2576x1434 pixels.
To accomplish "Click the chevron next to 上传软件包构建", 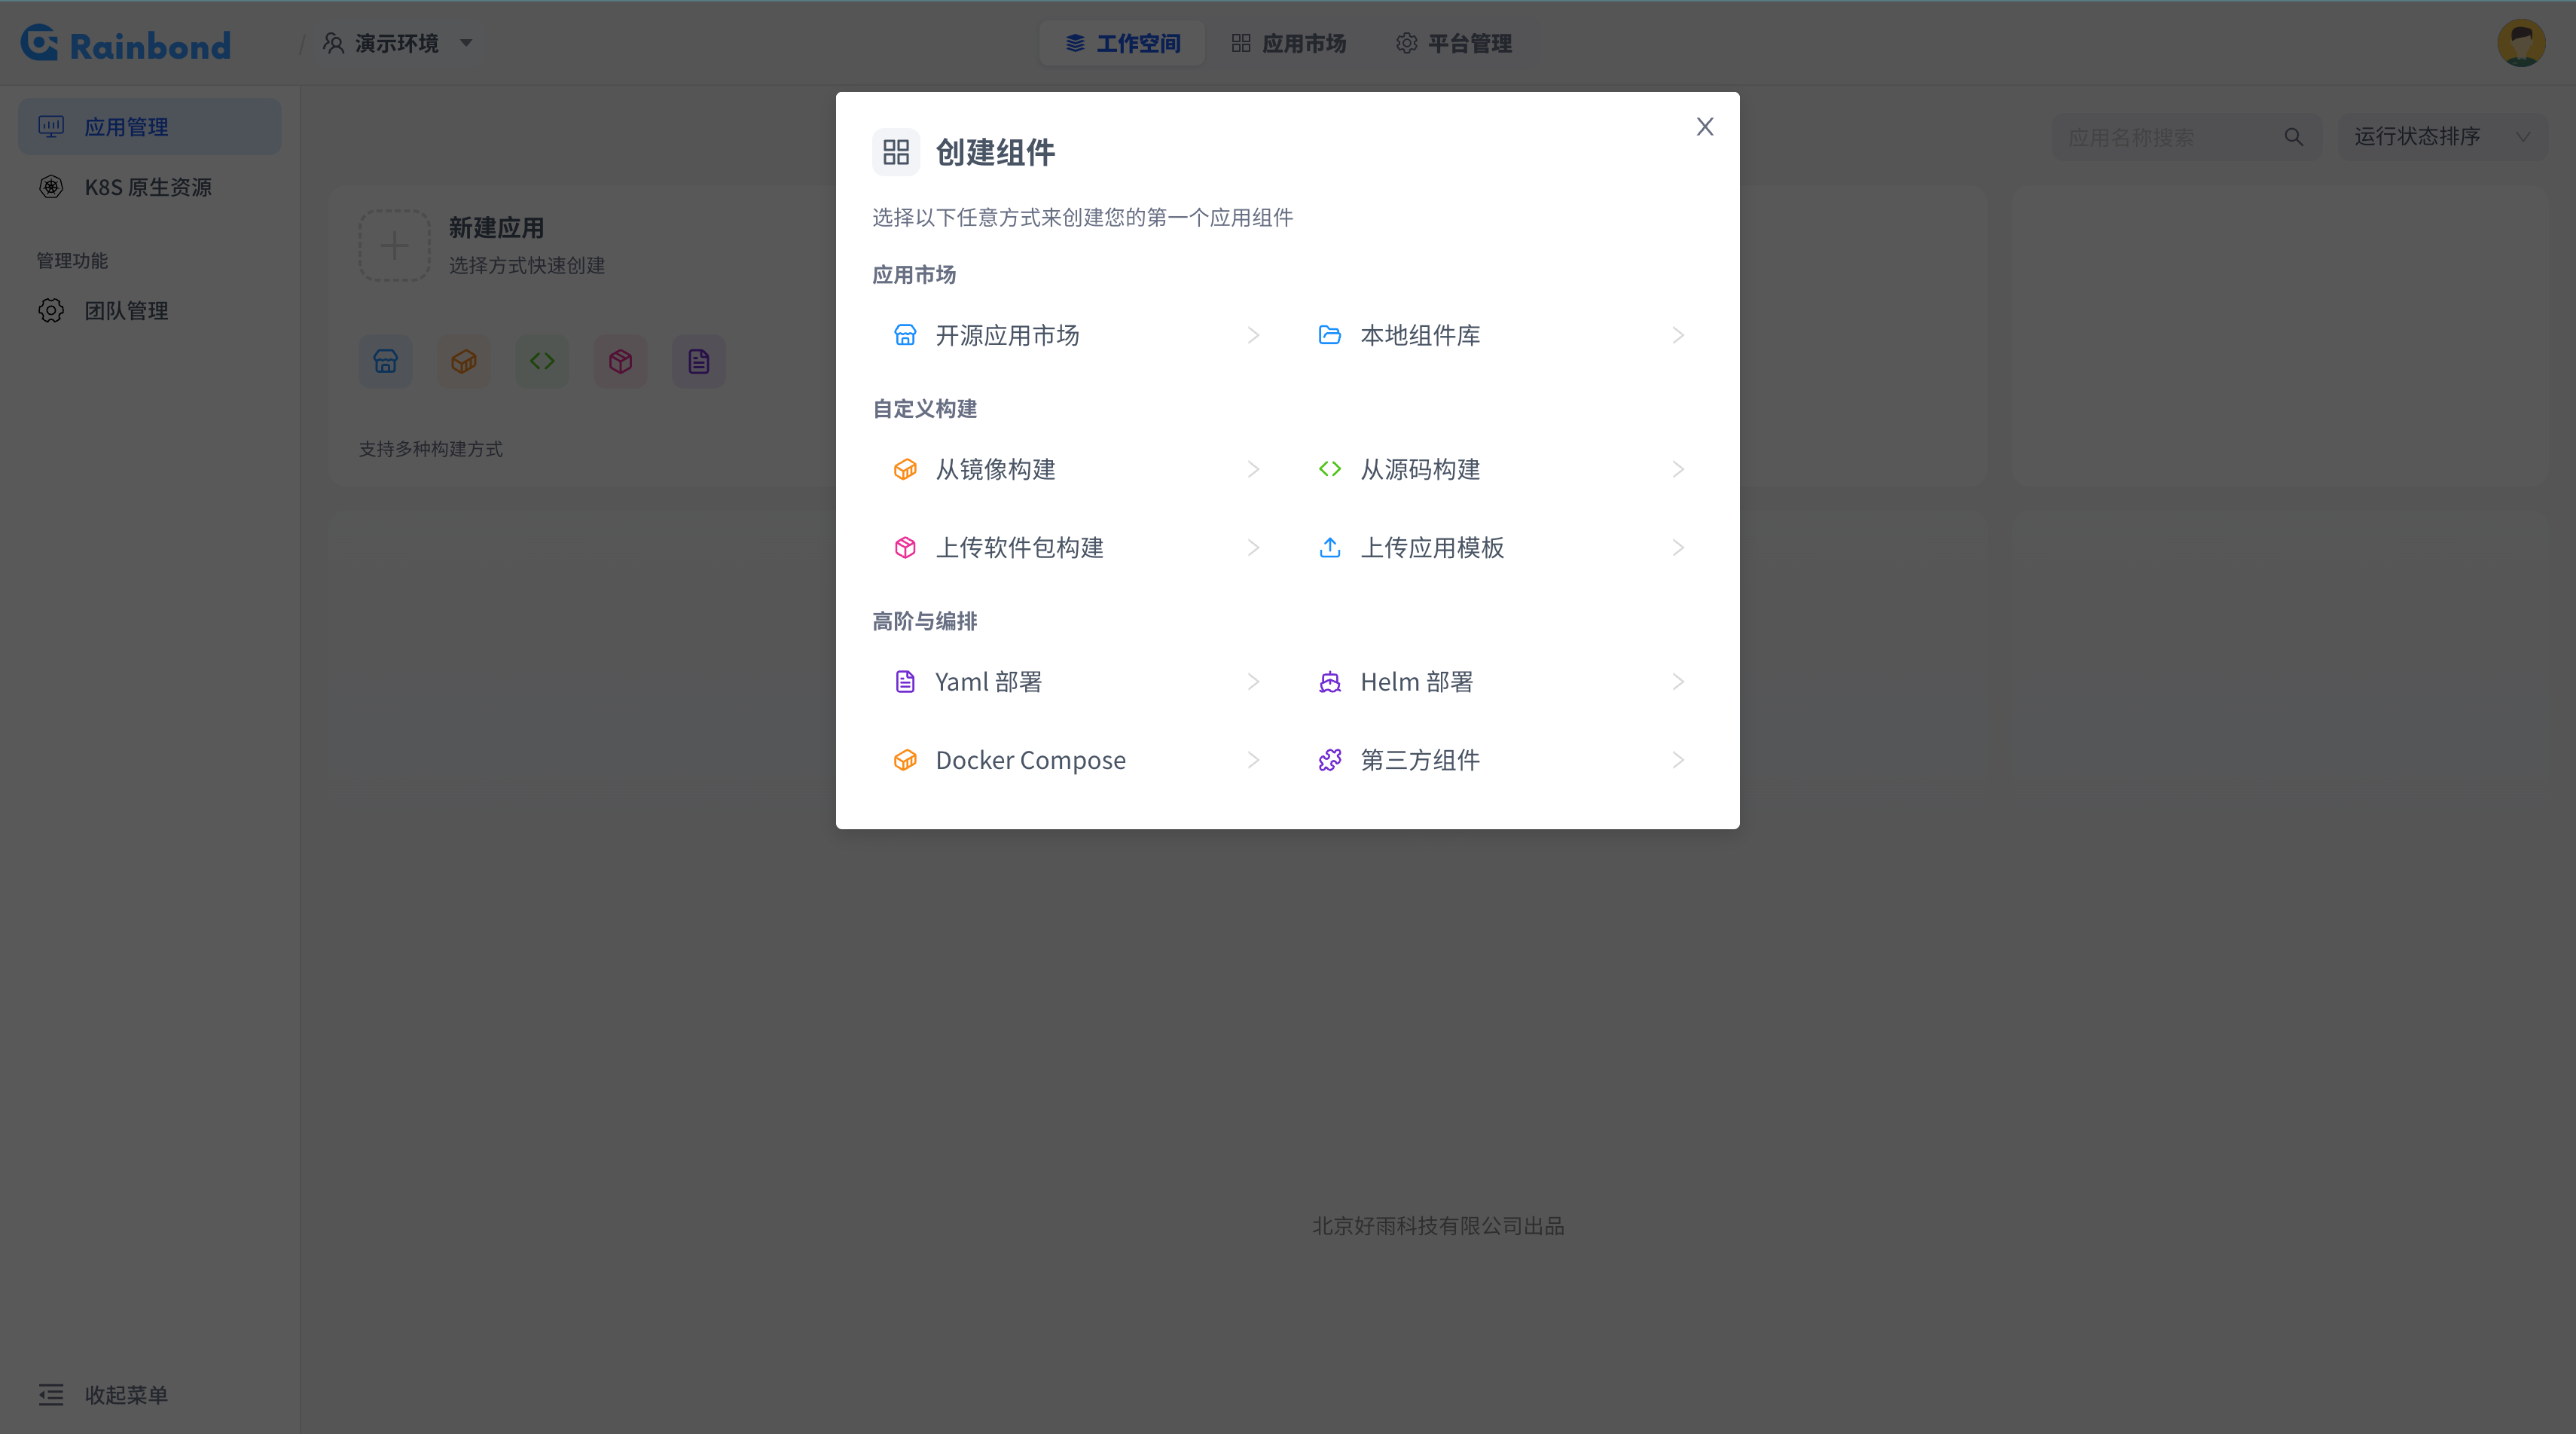I will click(1254, 547).
